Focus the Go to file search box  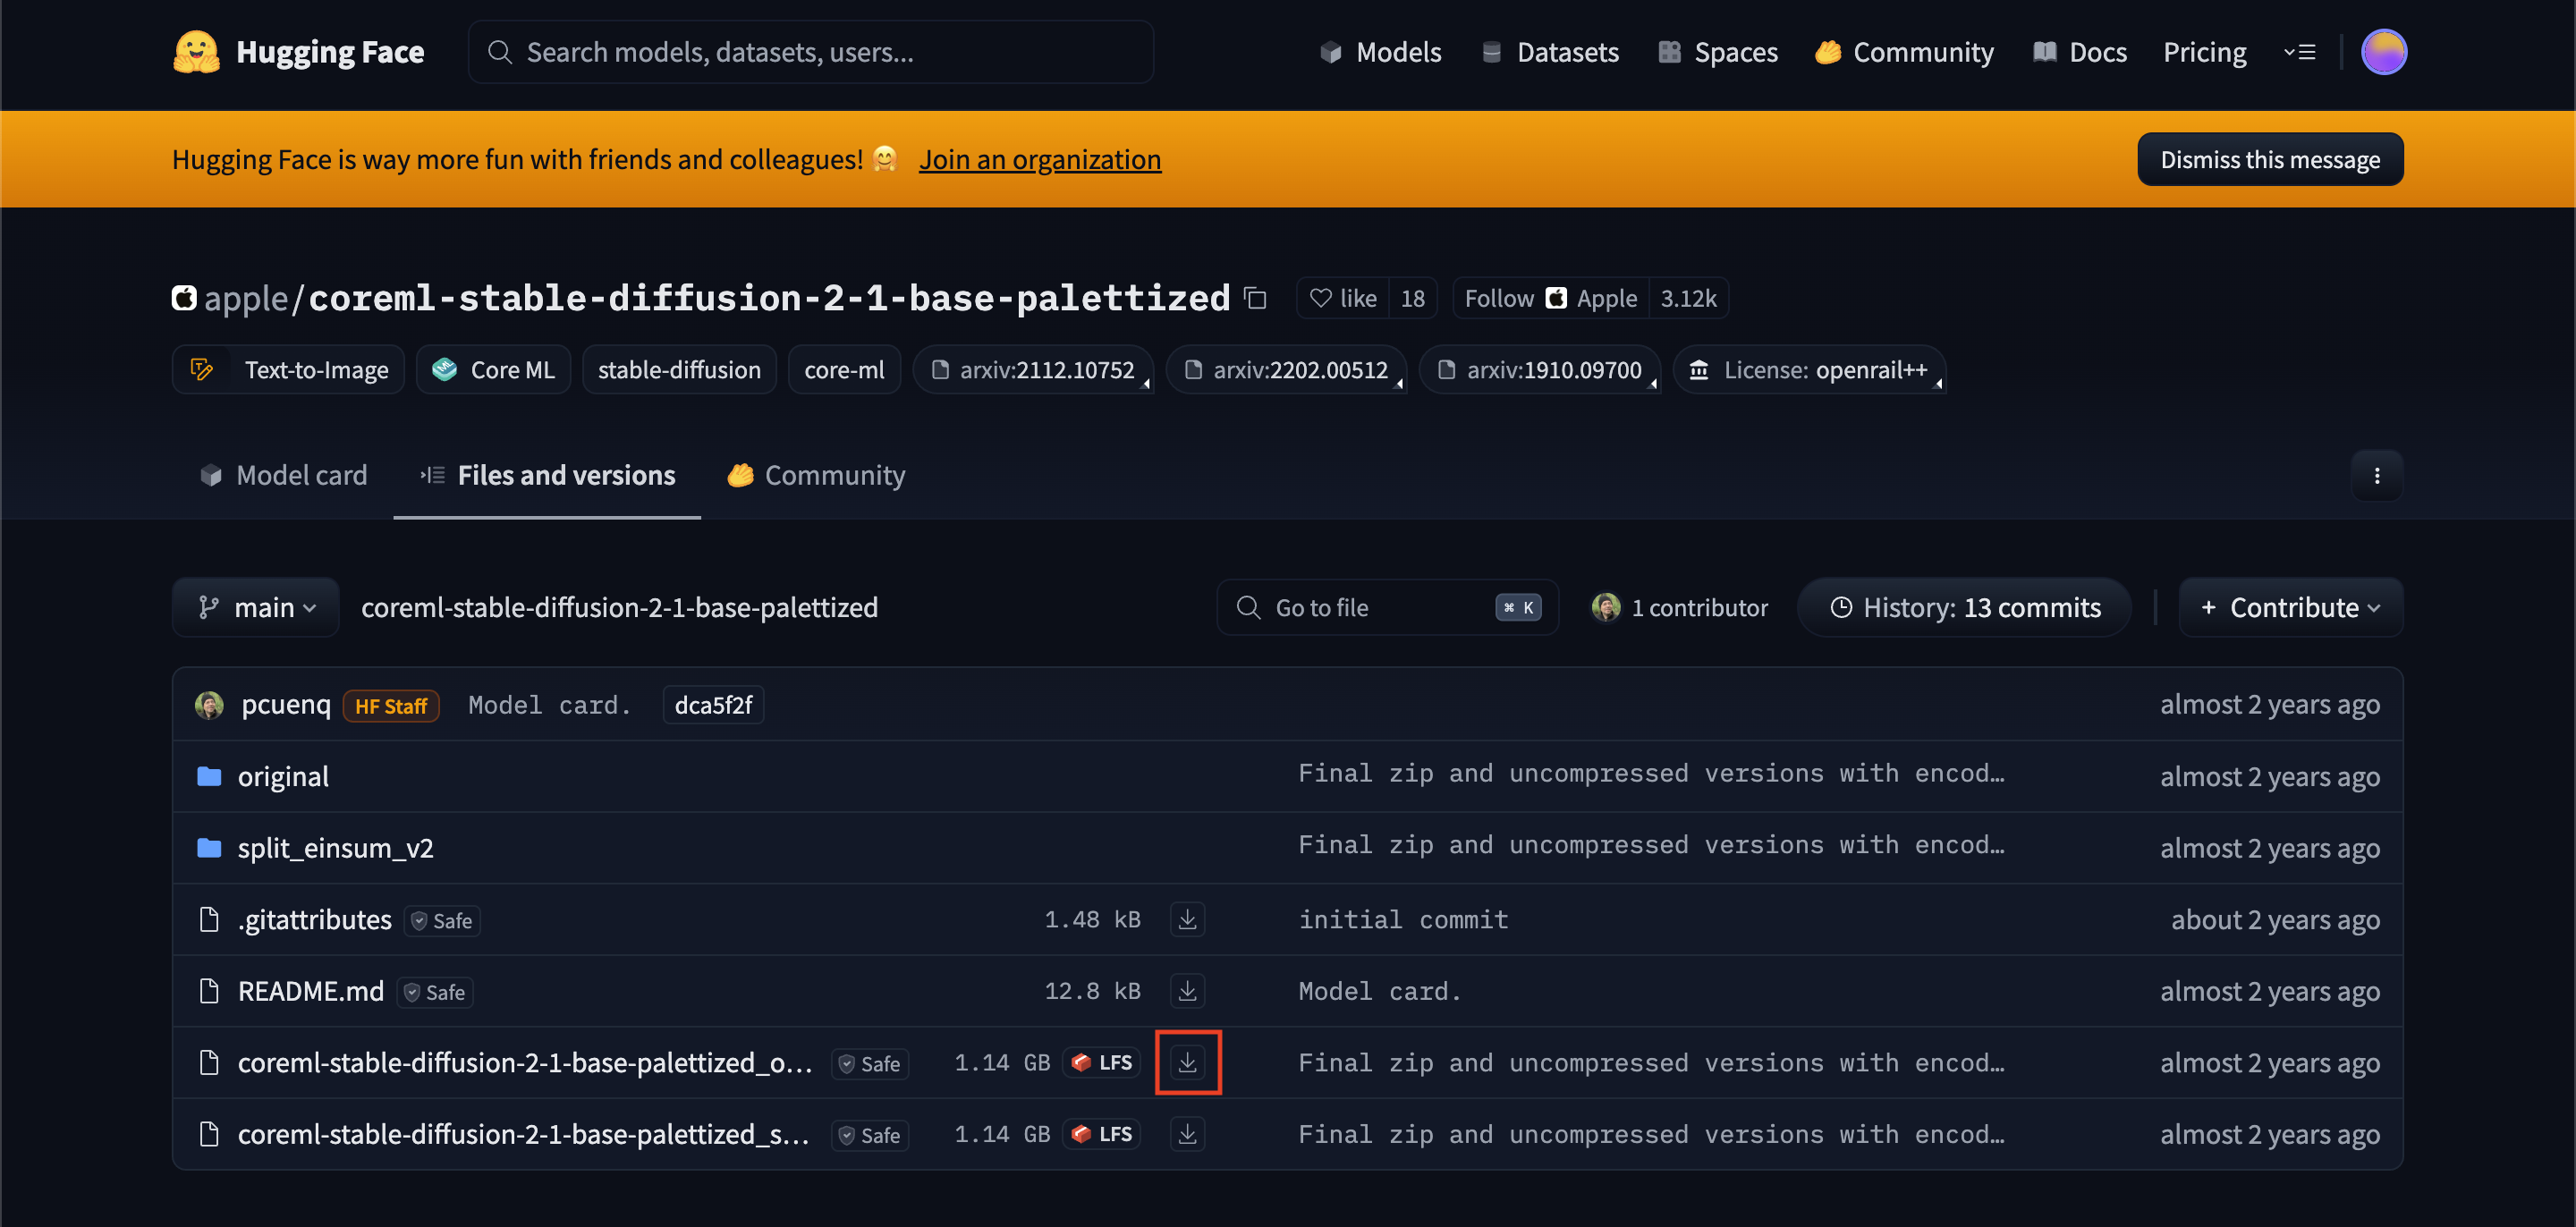1387,607
